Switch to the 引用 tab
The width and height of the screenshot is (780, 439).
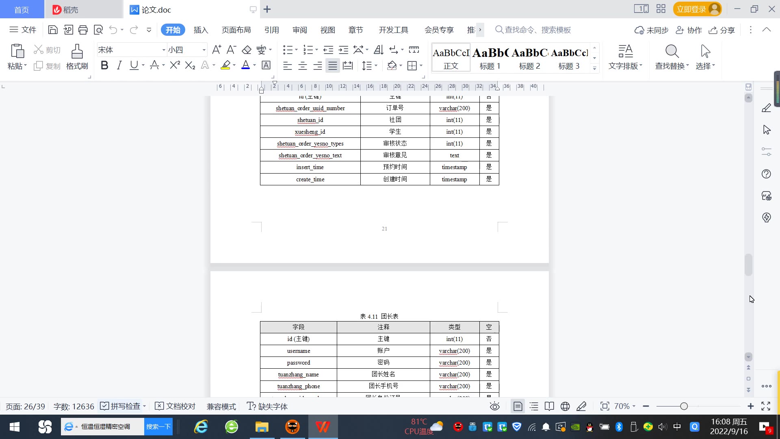coord(271,30)
